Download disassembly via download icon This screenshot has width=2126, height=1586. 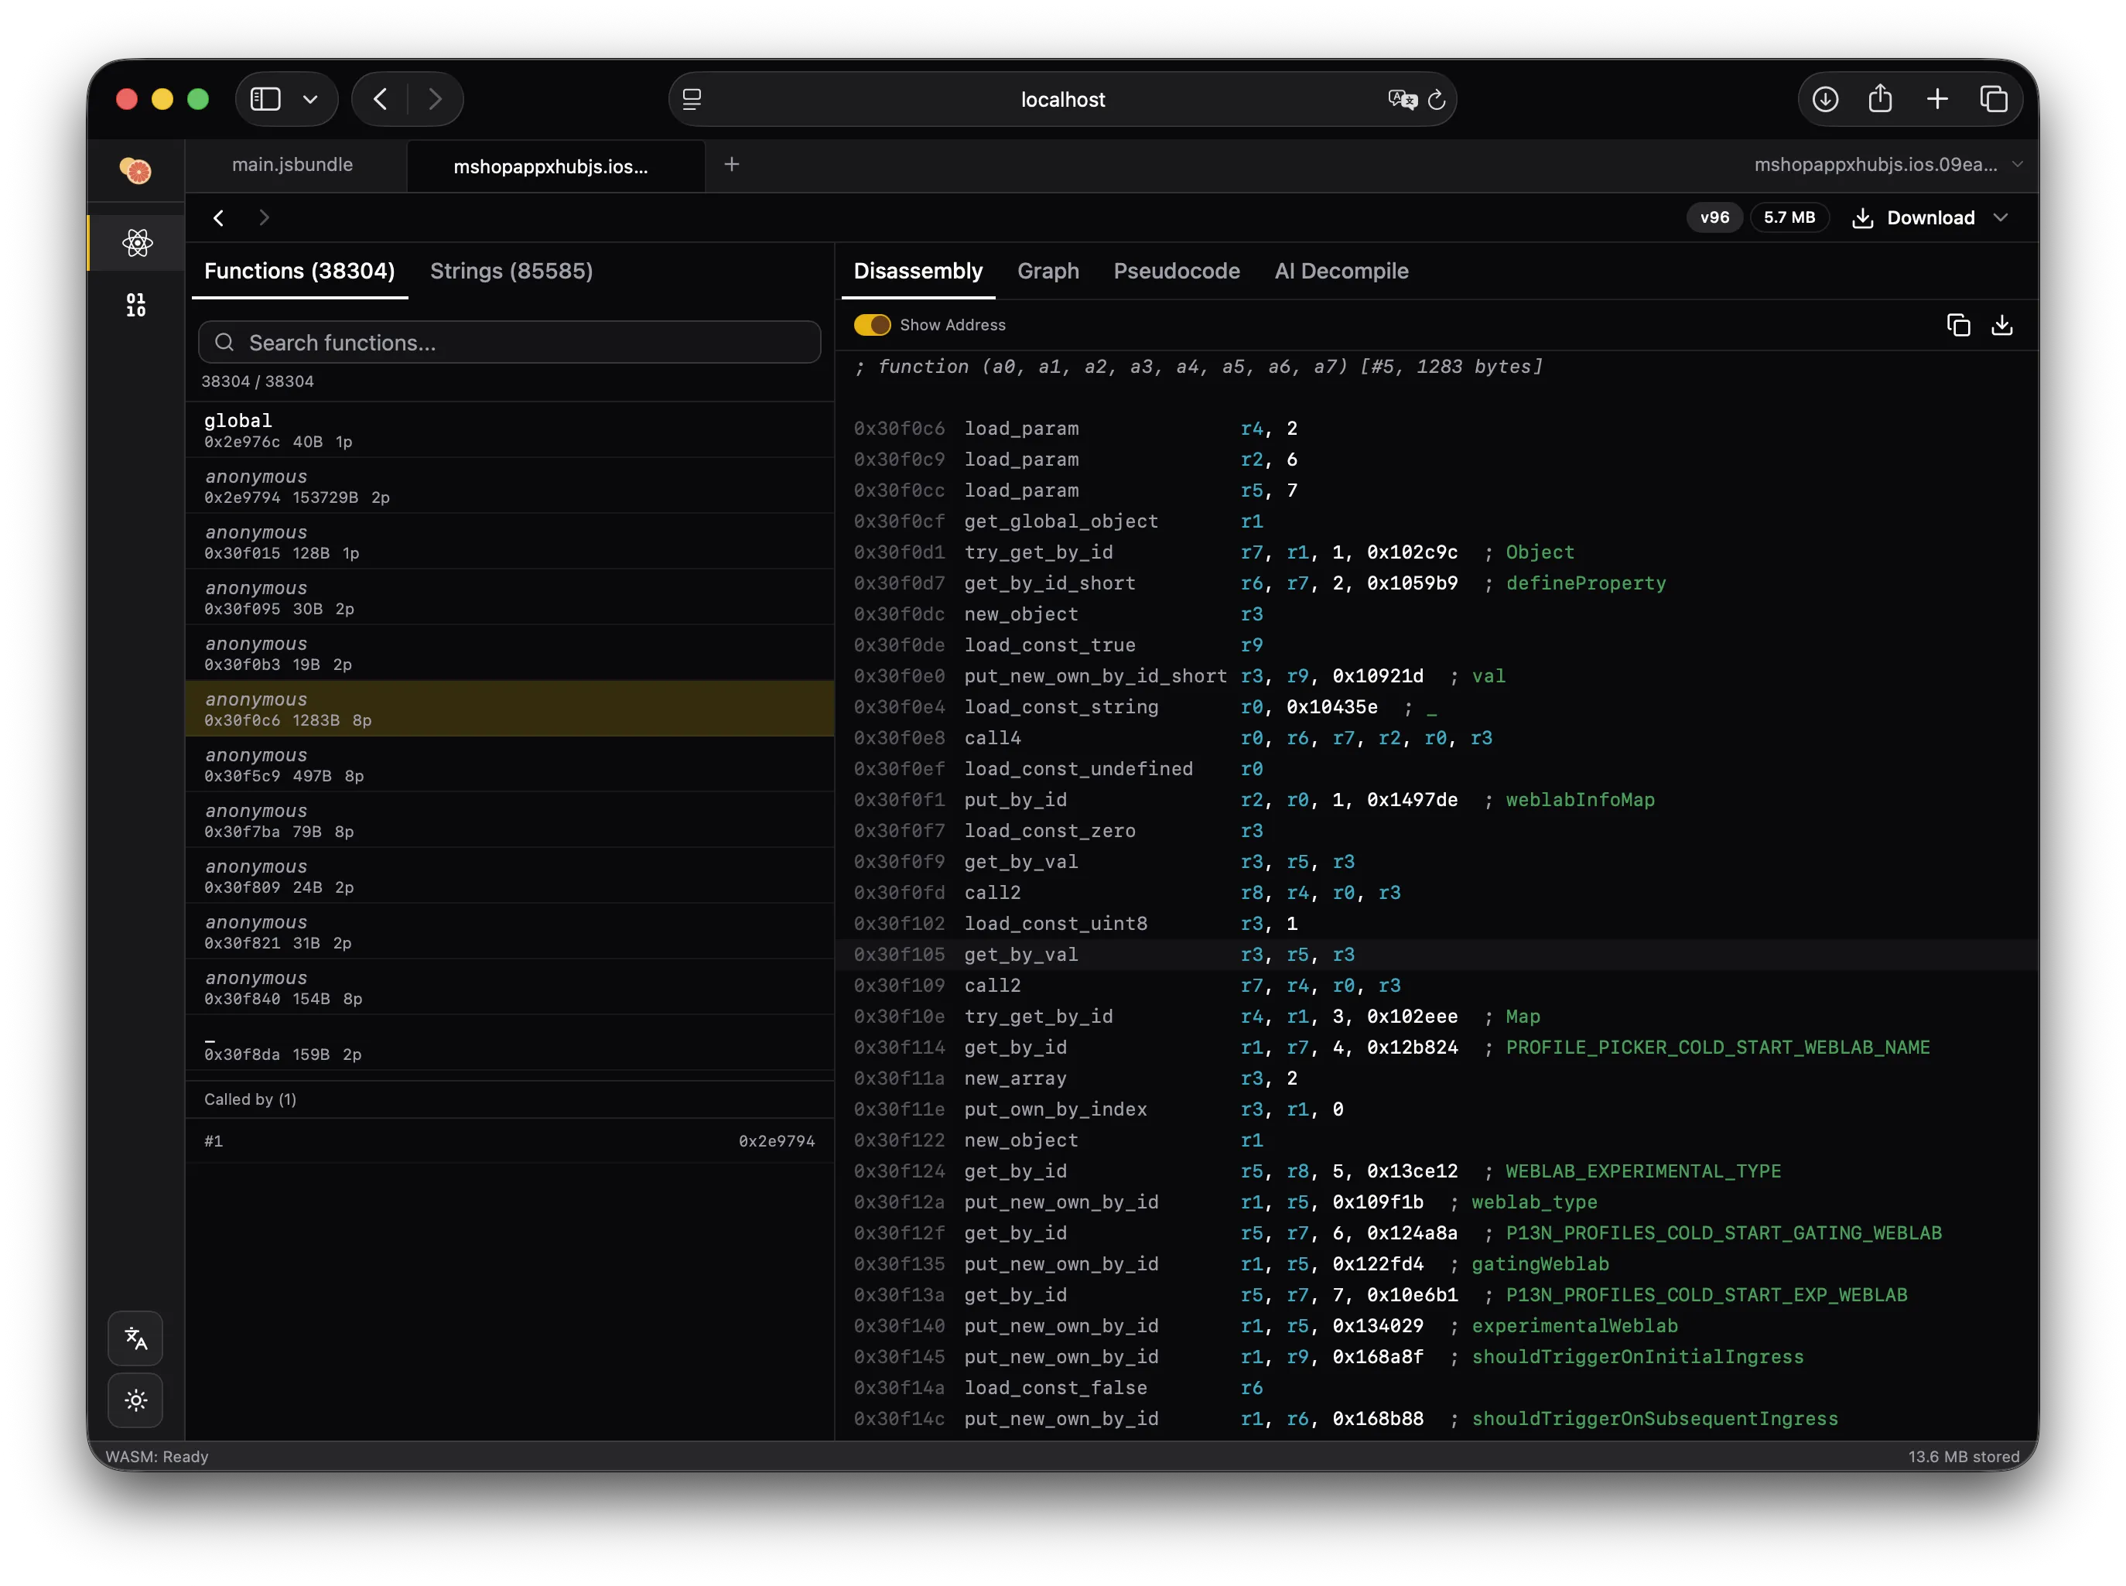pyautogui.click(x=2002, y=326)
